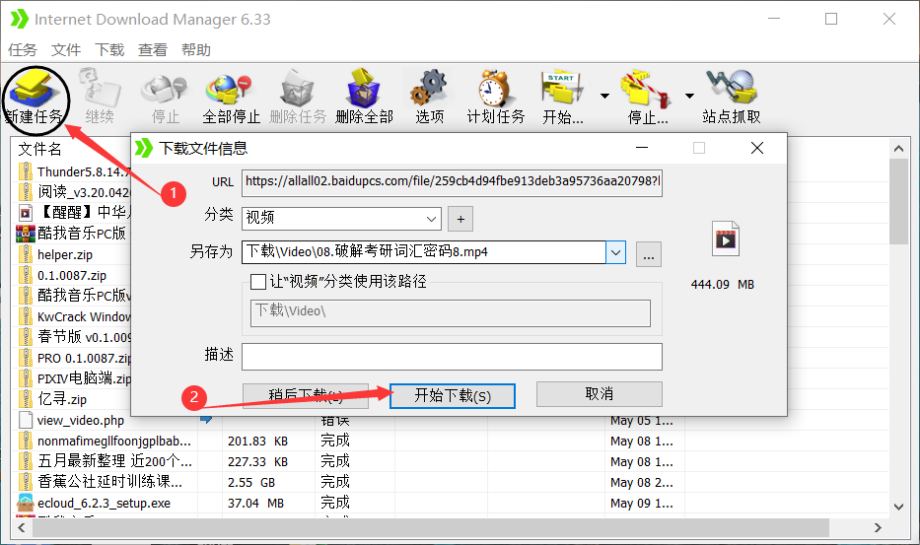
Task: Click the zip icon beside 0.1.0087.zip
Action: pos(26,275)
